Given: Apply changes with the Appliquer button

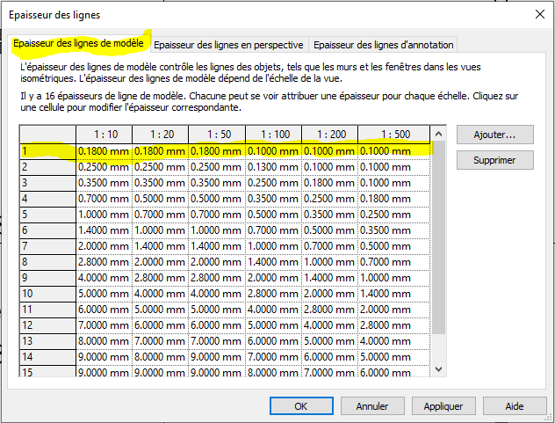Looking at the screenshot, I should pyautogui.click(x=443, y=406).
